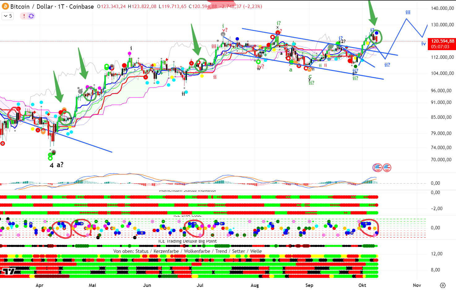Click the 'Jul' label on time axis
456x290 pixels.
(200, 285)
